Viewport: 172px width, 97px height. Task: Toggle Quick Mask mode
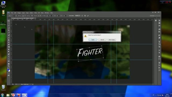click(x=9, y=73)
